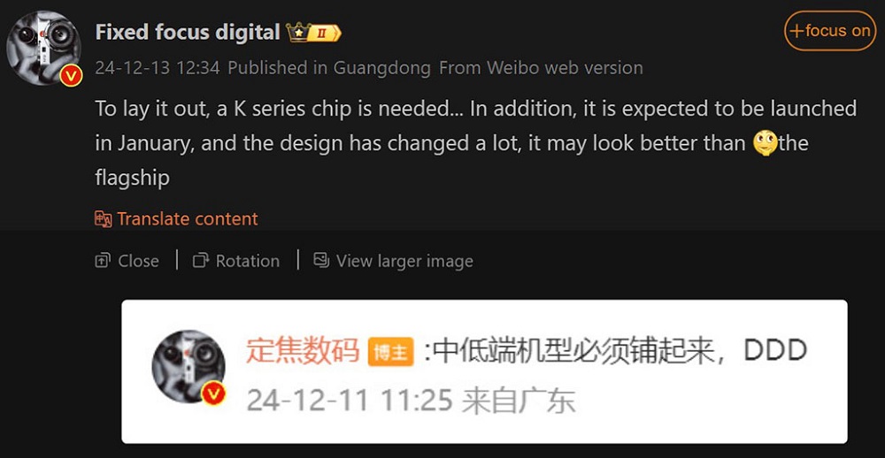Click the orange verified V badge on avatar
The image size is (885, 458).
[x=71, y=75]
